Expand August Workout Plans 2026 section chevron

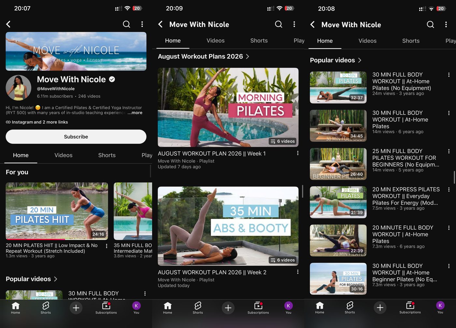tap(248, 56)
